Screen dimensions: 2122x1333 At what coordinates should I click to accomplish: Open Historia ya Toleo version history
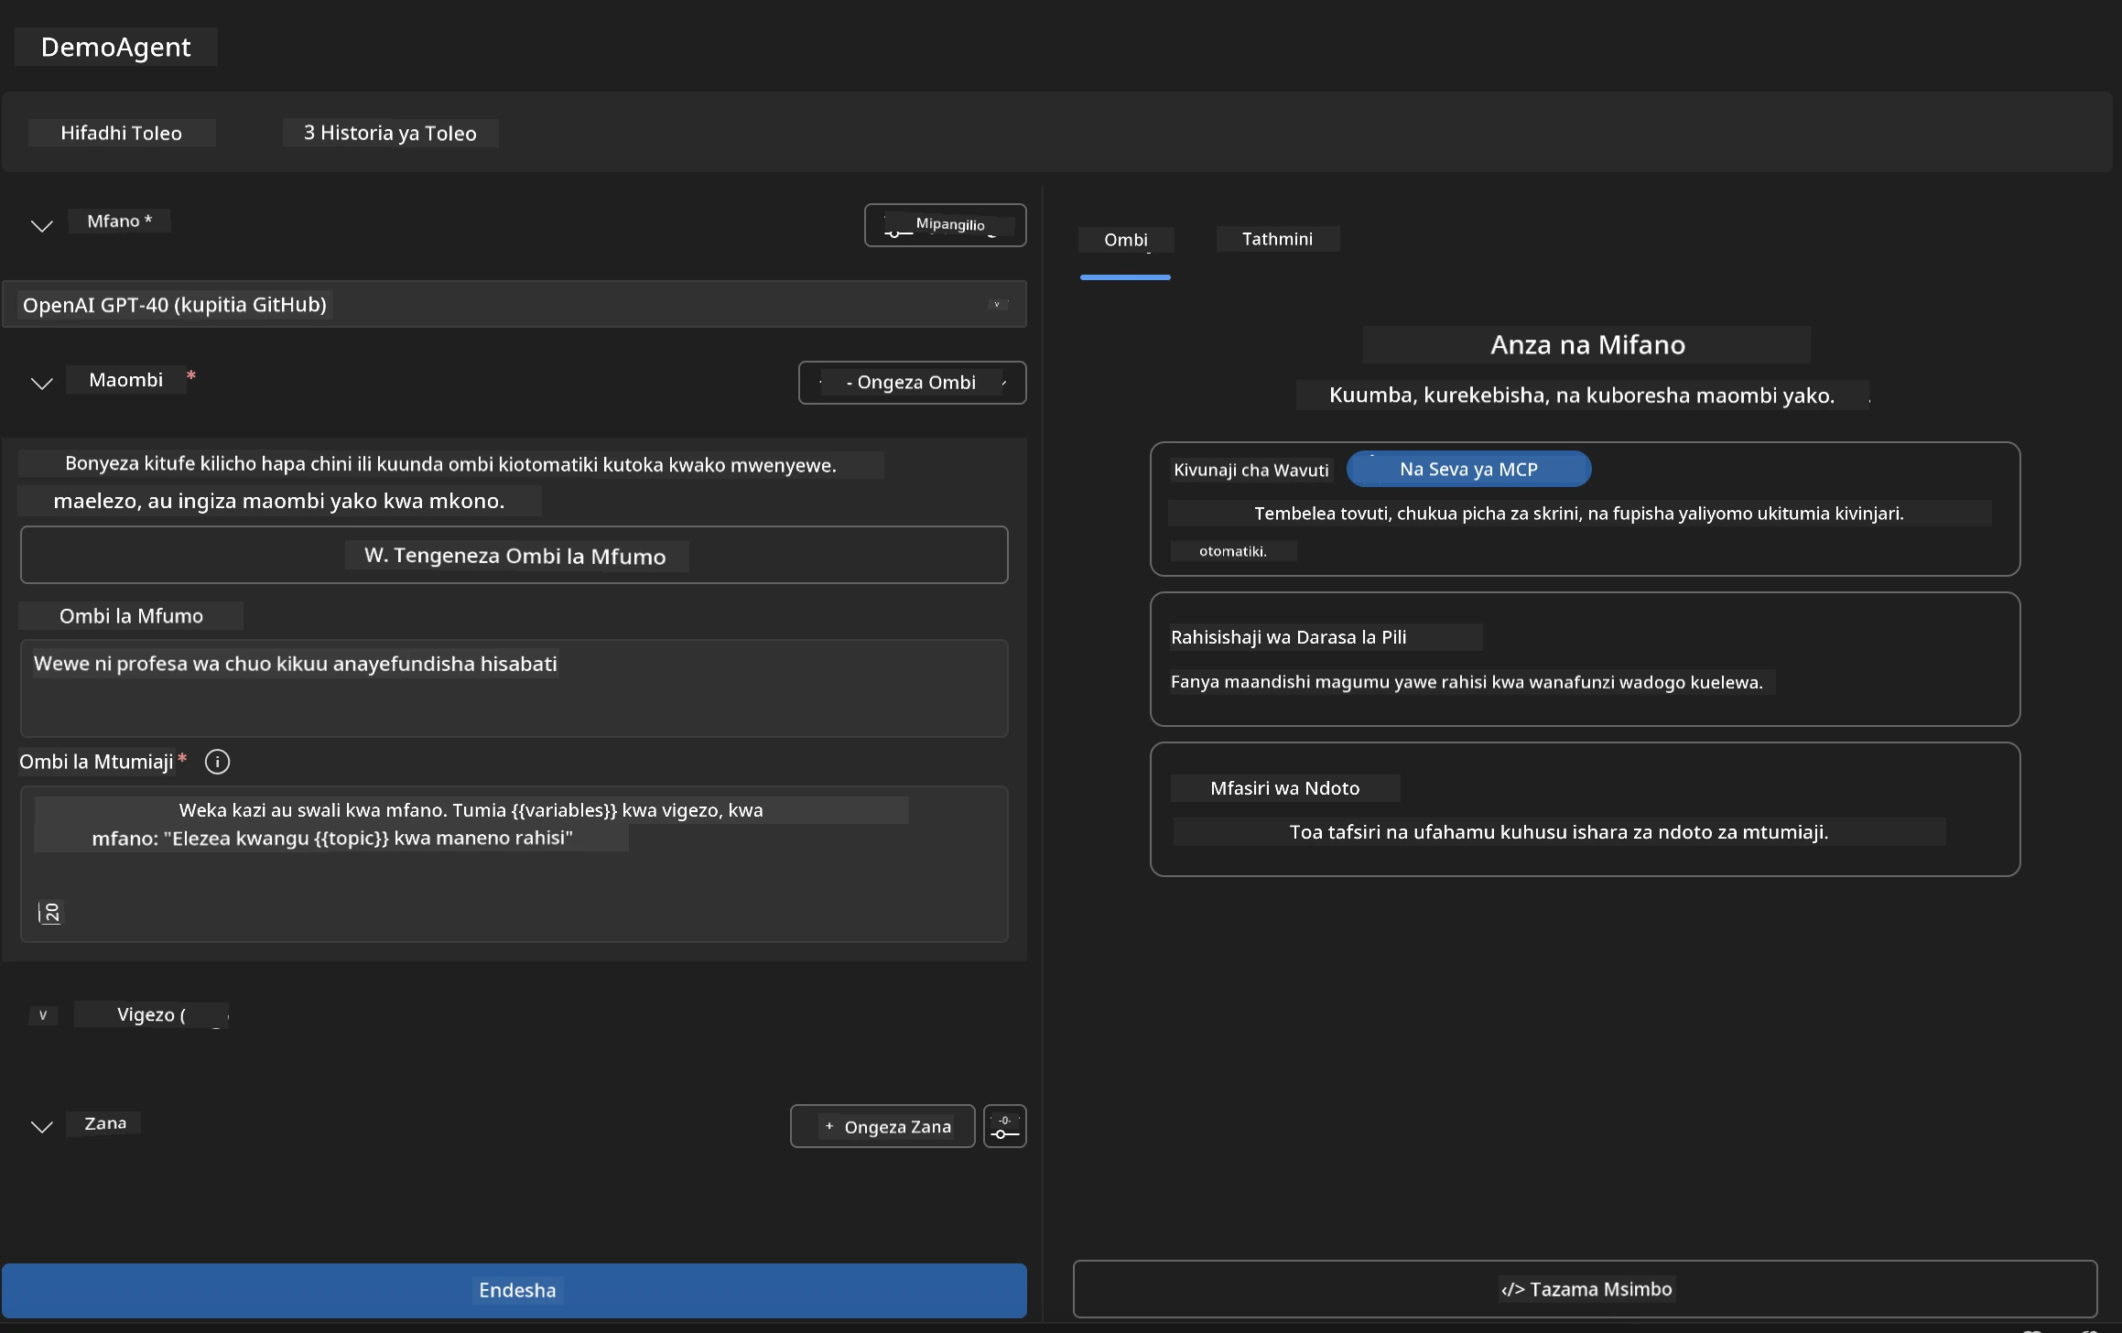[x=390, y=133]
